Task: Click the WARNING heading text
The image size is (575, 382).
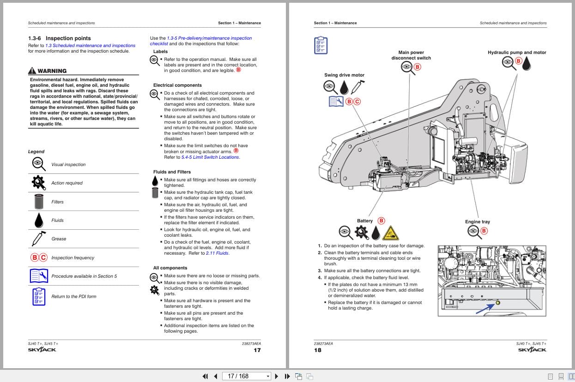Action: click(x=52, y=71)
